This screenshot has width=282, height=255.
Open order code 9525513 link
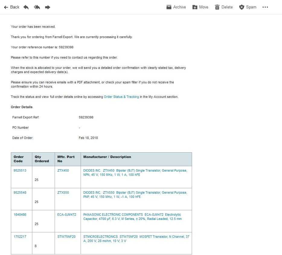point(20,170)
